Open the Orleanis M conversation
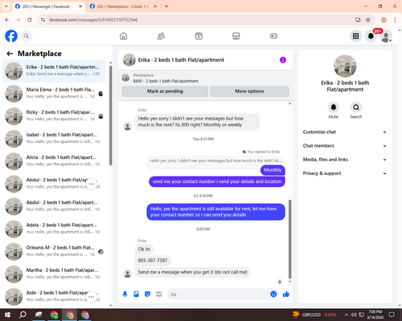Viewport: 402px width, 321px height. point(54,252)
